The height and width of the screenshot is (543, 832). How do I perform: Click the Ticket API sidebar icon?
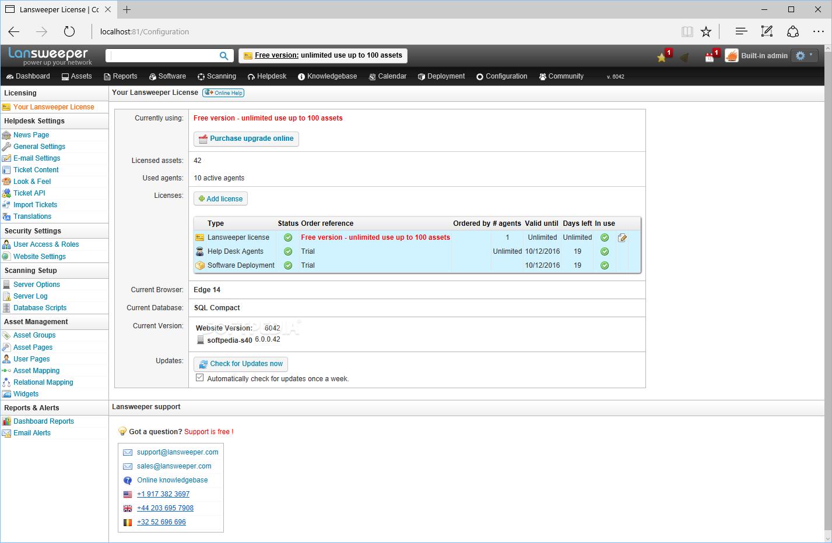click(6, 193)
